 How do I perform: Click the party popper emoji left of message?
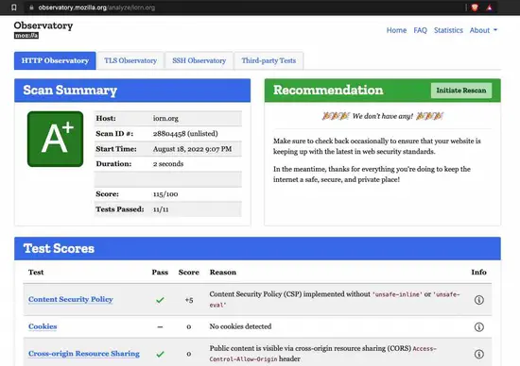coord(336,116)
